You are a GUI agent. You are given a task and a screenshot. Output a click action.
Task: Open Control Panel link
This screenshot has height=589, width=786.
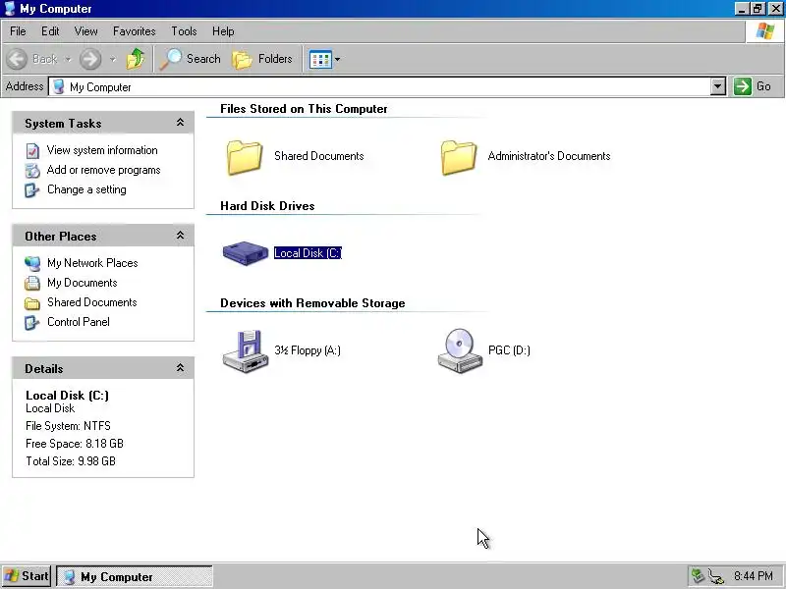[x=79, y=322]
